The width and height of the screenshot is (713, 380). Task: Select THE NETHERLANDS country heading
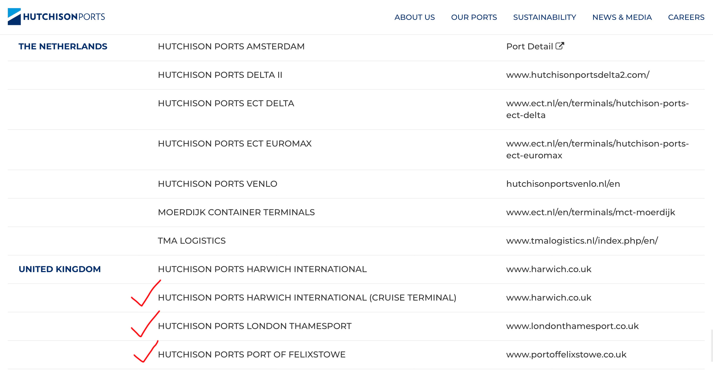(x=63, y=46)
